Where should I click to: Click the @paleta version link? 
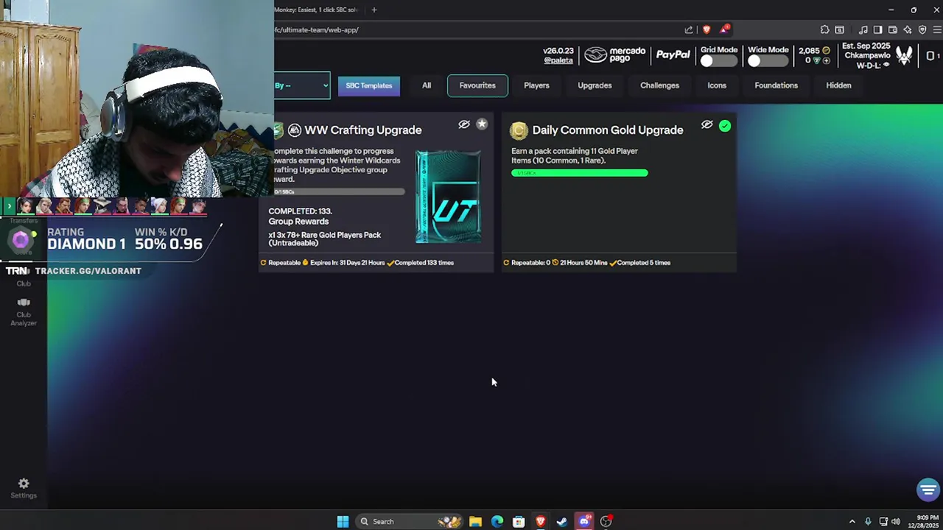[x=558, y=60]
